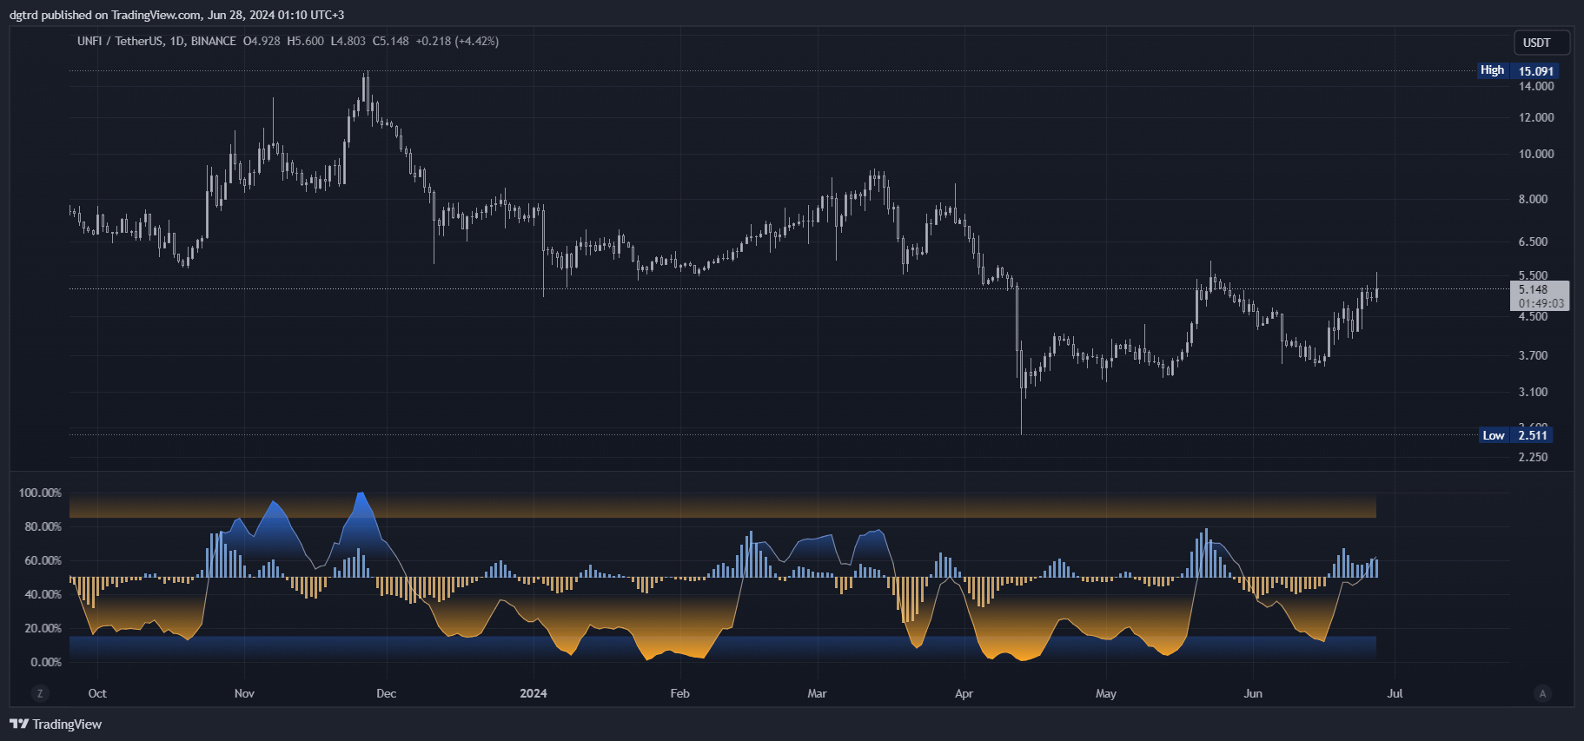Click the High 15.091 price label
Screen dimensions: 1584x741
pyautogui.click(x=1518, y=70)
